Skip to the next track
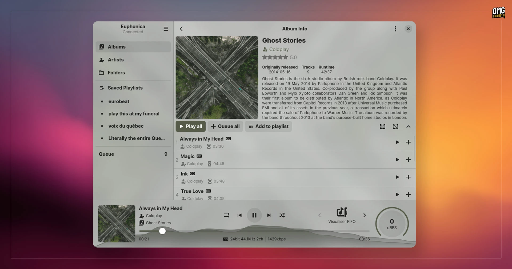512x269 pixels. pyautogui.click(x=269, y=215)
